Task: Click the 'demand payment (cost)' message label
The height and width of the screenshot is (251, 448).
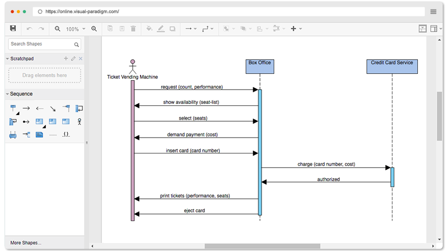Action: tap(192, 134)
